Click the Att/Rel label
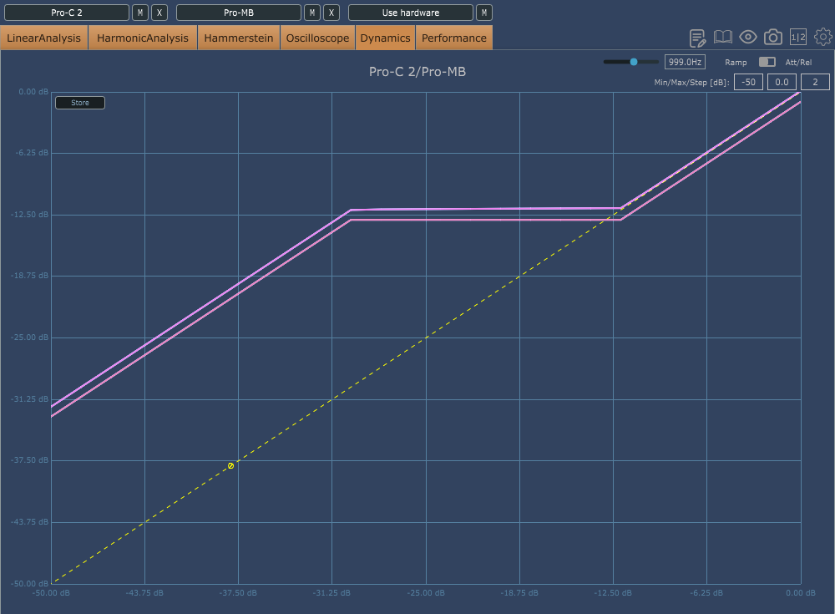Screen dimensions: 835x614 [798, 63]
